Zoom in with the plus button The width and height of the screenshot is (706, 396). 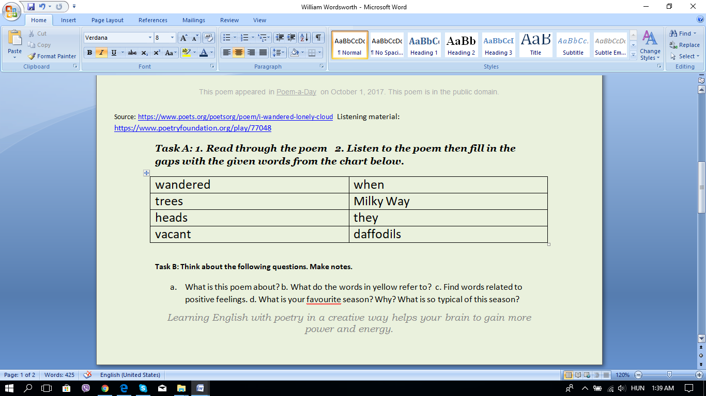[x=699, y=375]
